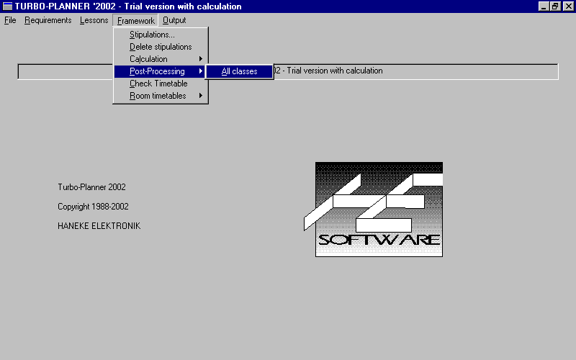
Task: Expand the Calculation submenu
Action: 161,59
